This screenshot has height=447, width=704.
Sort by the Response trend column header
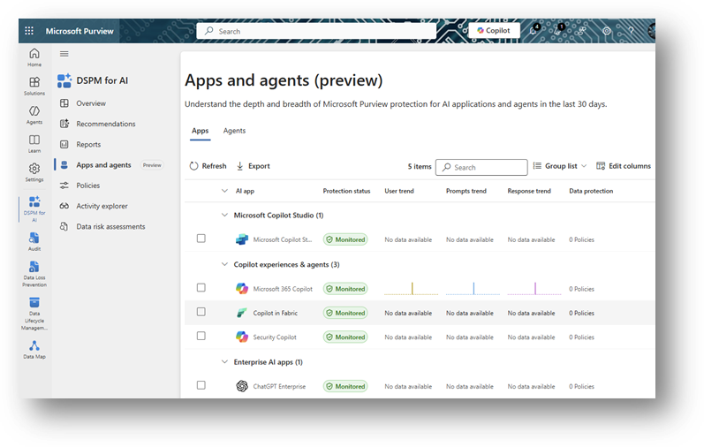(x=529, y=191)
